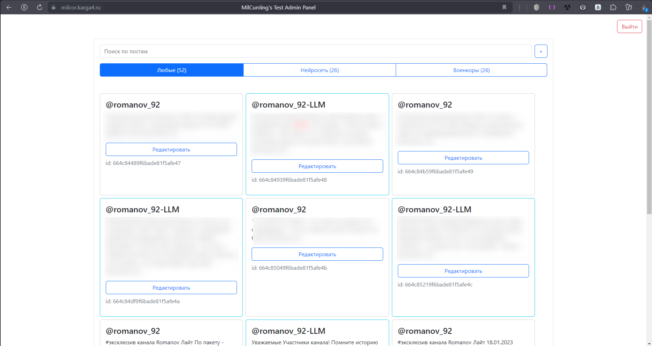Edit post with id ending 5afe4c
652x346 pixels.
click(x=463, y=271)
